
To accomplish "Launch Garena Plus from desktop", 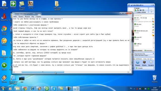I will (x=4, y=17).
